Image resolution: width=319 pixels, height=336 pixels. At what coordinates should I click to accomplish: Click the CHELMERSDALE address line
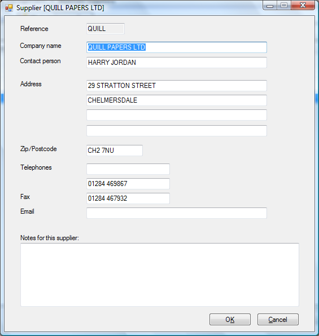tap(177, 100)
